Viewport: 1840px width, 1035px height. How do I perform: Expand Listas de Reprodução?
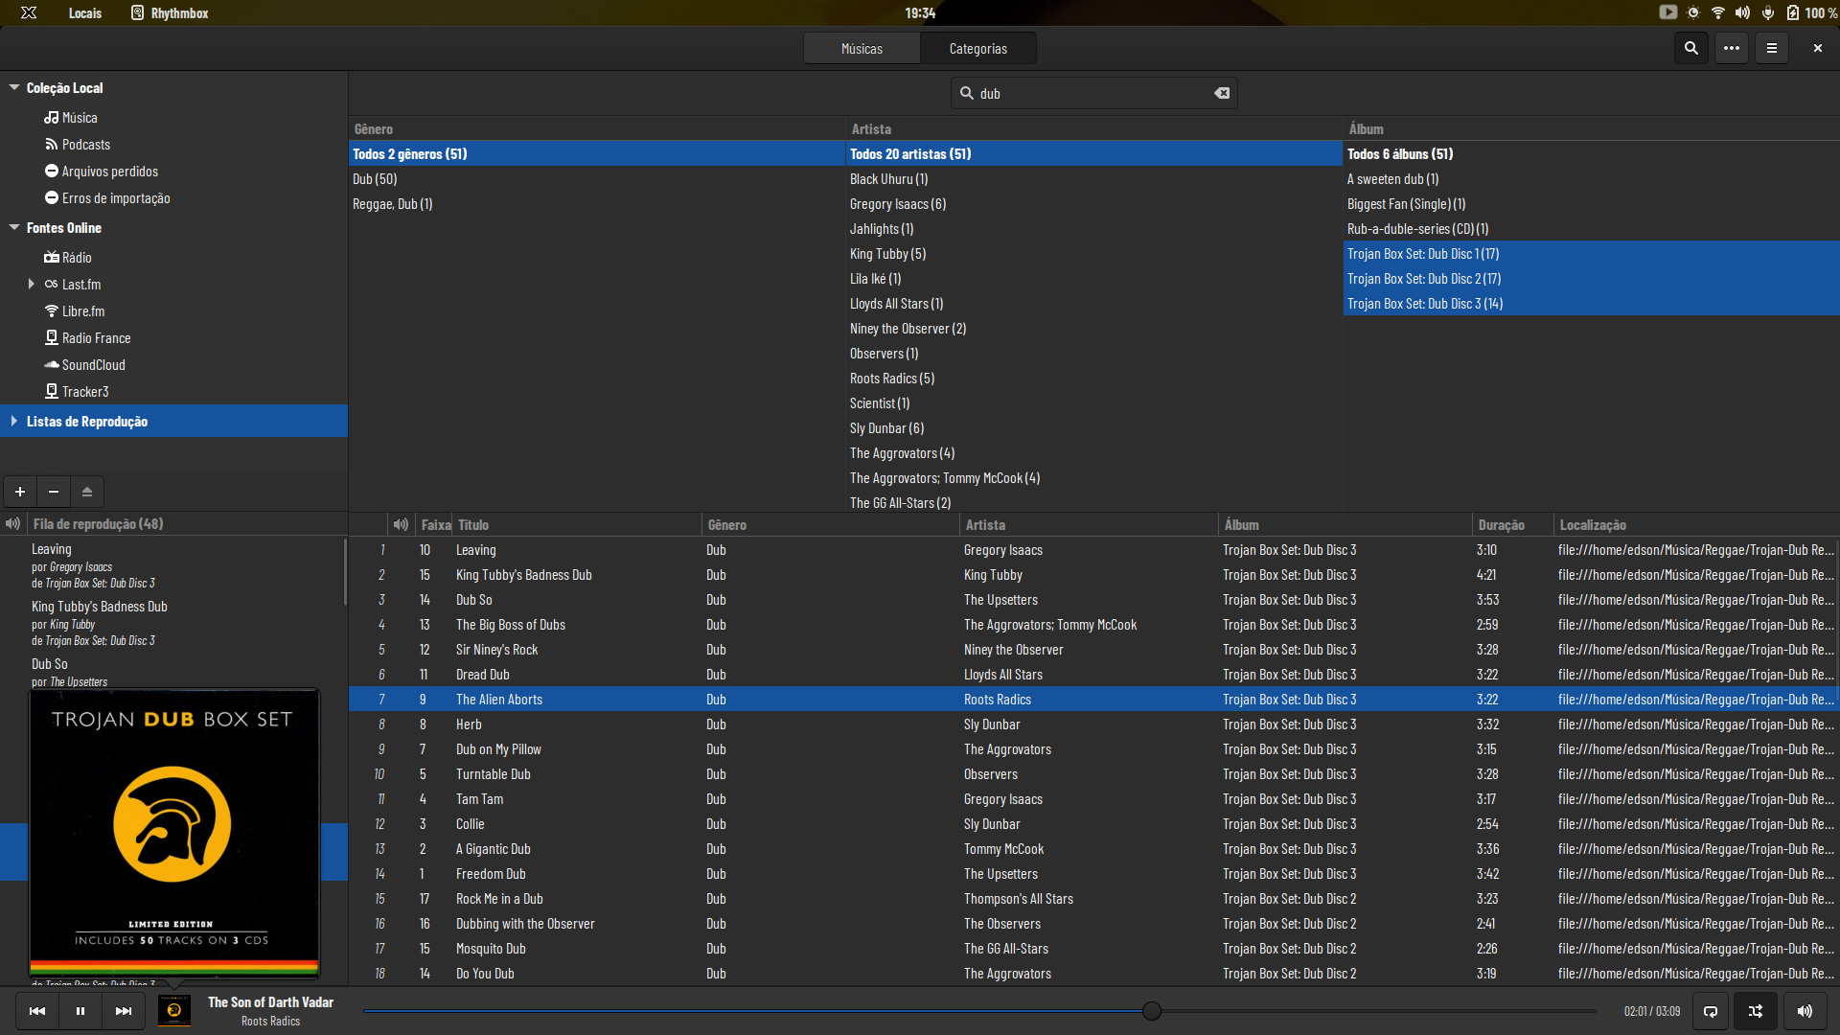(14, 421)
